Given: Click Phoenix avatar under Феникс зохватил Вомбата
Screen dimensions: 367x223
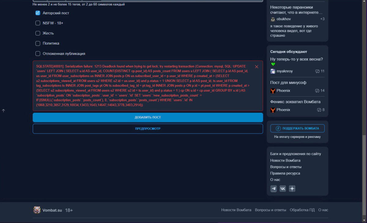Looking at the screenshot, I should [273, 110].
